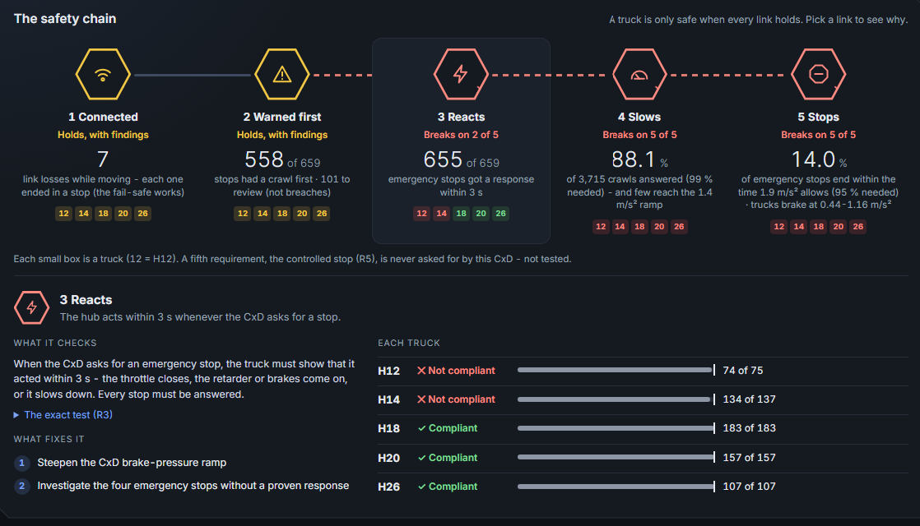Click the "Not compliant" status for H12
Screen dimensions: 920x526
pos(456,370)
